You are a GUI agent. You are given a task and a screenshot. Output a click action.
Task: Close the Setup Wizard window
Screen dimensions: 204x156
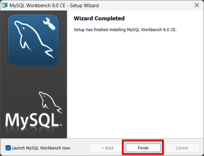click(197, 5)
